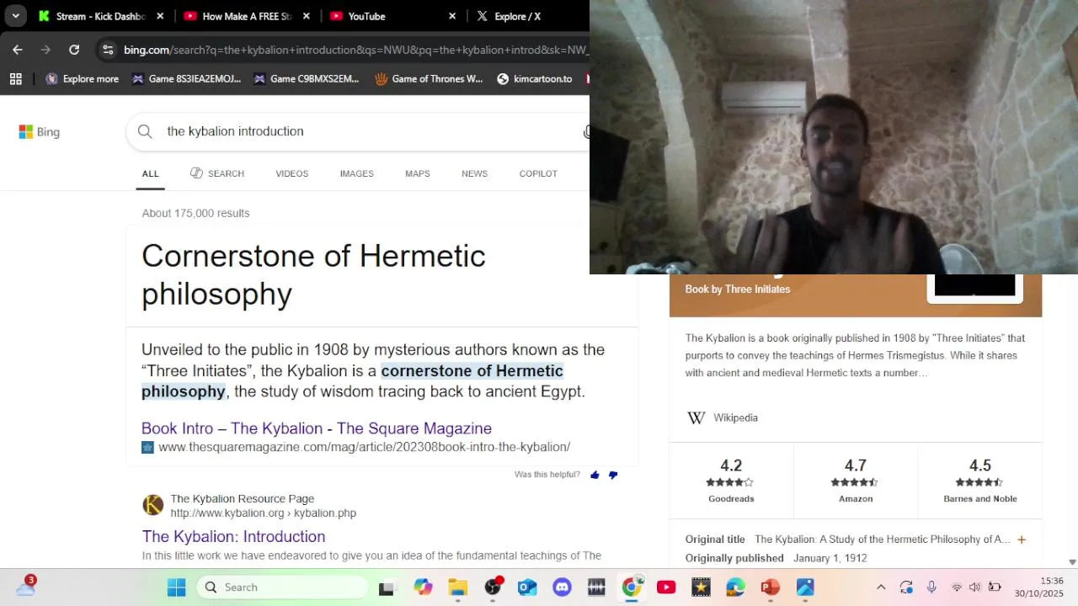Viewport: 1078px width, 606px height.
Task: Open the weather widget in taskbar
Action: (x=25, y=587)
